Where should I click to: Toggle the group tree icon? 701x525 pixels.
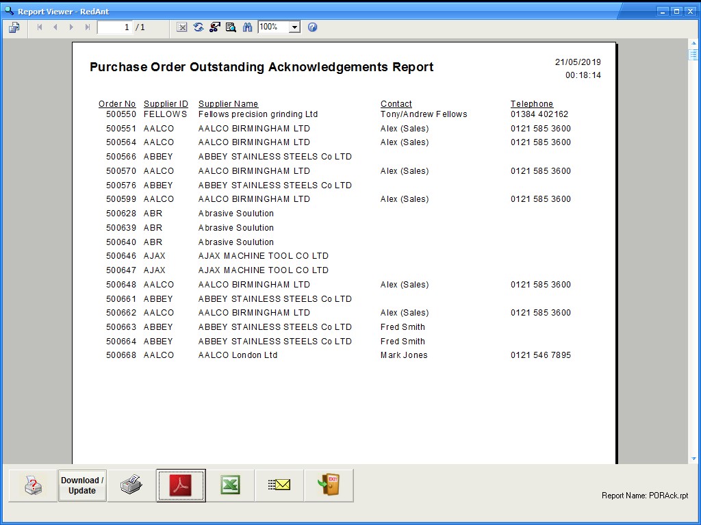[x=214, y=27]
